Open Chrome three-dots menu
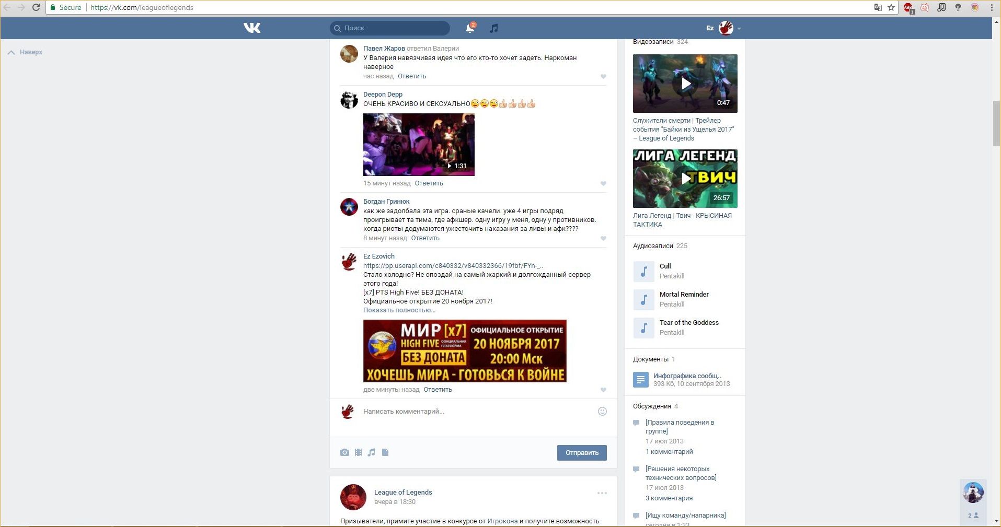Viewport: 1001px width, 527px height. pyautogui.click(x=992, y=7)
